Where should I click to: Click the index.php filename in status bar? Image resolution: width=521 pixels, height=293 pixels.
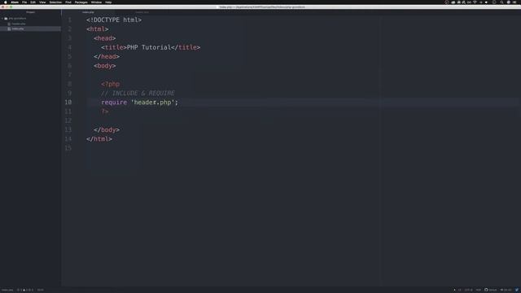click(x=7, y=290)
